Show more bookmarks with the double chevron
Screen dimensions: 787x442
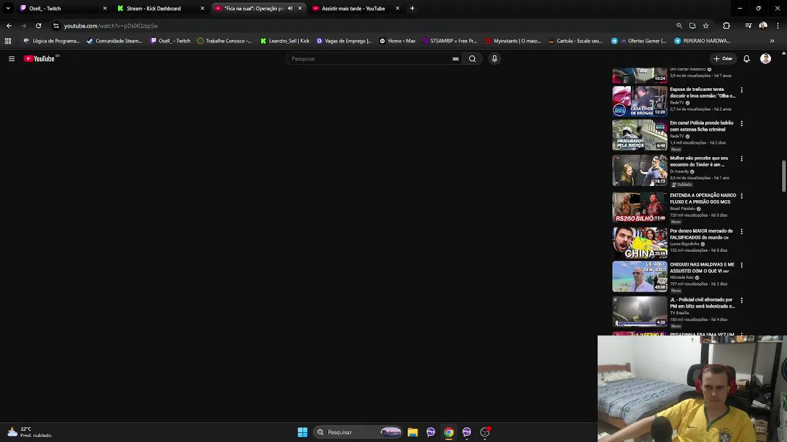[x=772, y=41]
